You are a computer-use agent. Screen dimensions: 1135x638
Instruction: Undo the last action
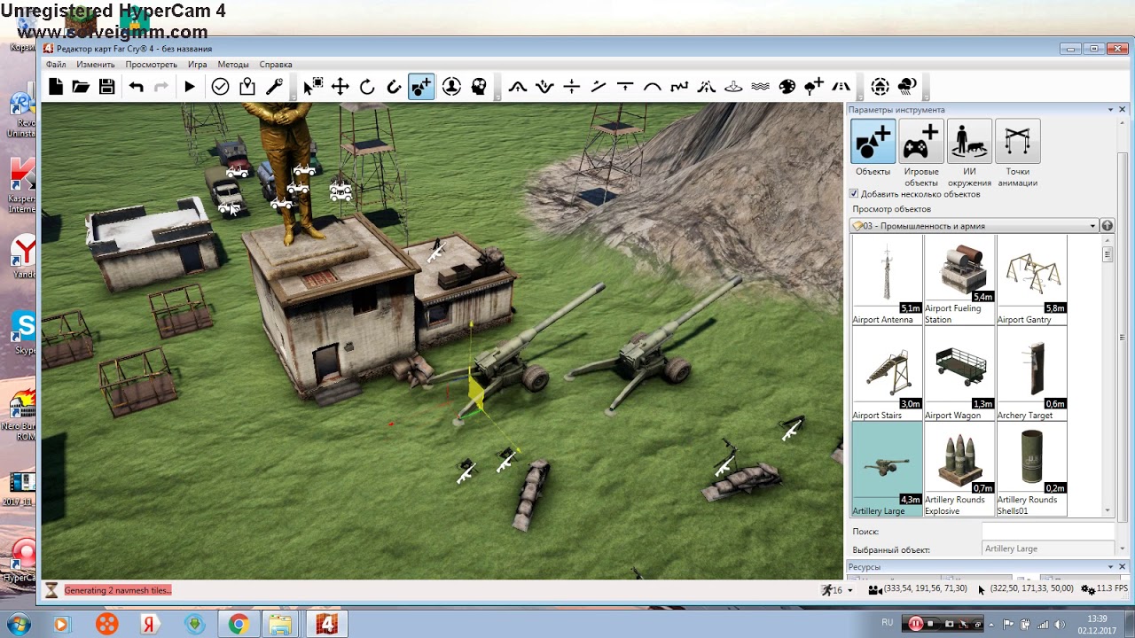[136, 86]
